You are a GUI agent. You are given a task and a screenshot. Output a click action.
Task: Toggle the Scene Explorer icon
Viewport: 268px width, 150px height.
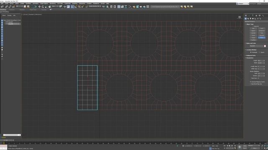click(111, 7)
